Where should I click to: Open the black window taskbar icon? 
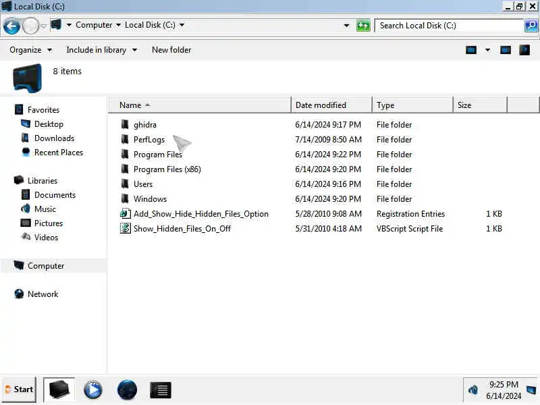(x=161, y=390)
